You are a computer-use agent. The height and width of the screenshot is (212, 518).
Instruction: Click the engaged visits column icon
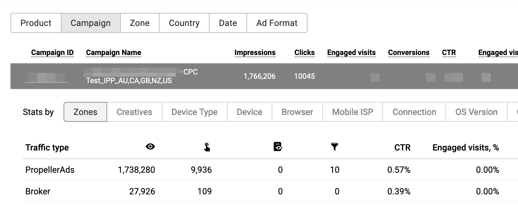[278, 146]
